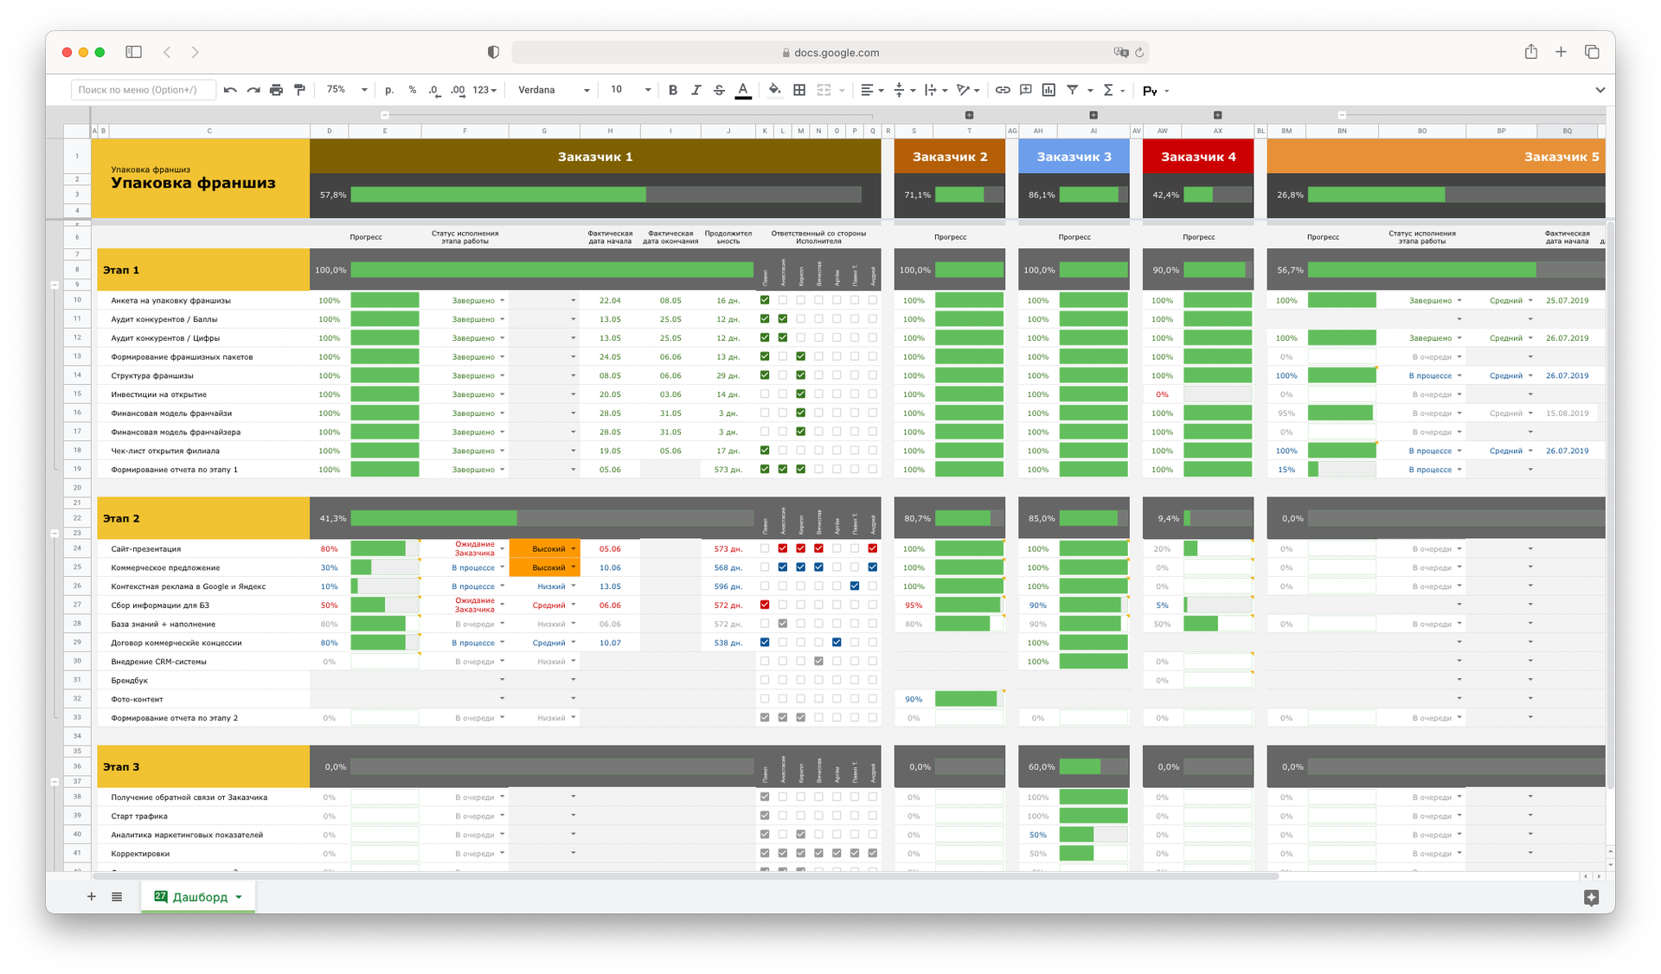Decrease decimal places
The width and height of the screenshot is (1661, 974).
click(x=434, y=90)
